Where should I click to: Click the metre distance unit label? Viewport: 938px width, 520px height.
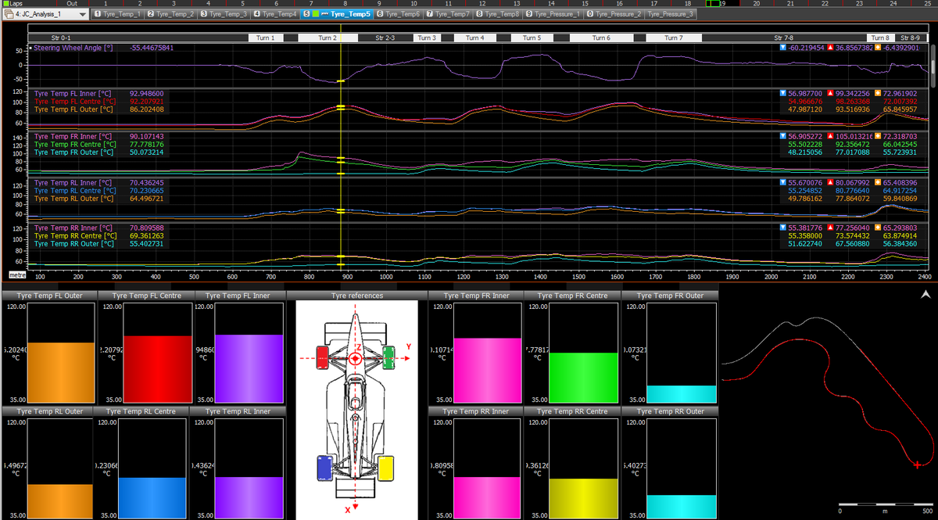coord(16,275)
